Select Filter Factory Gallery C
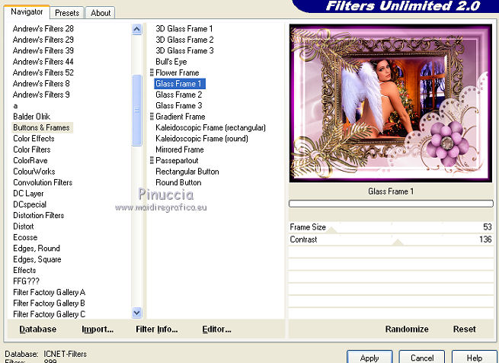The image size is (499, 363). 49,314
